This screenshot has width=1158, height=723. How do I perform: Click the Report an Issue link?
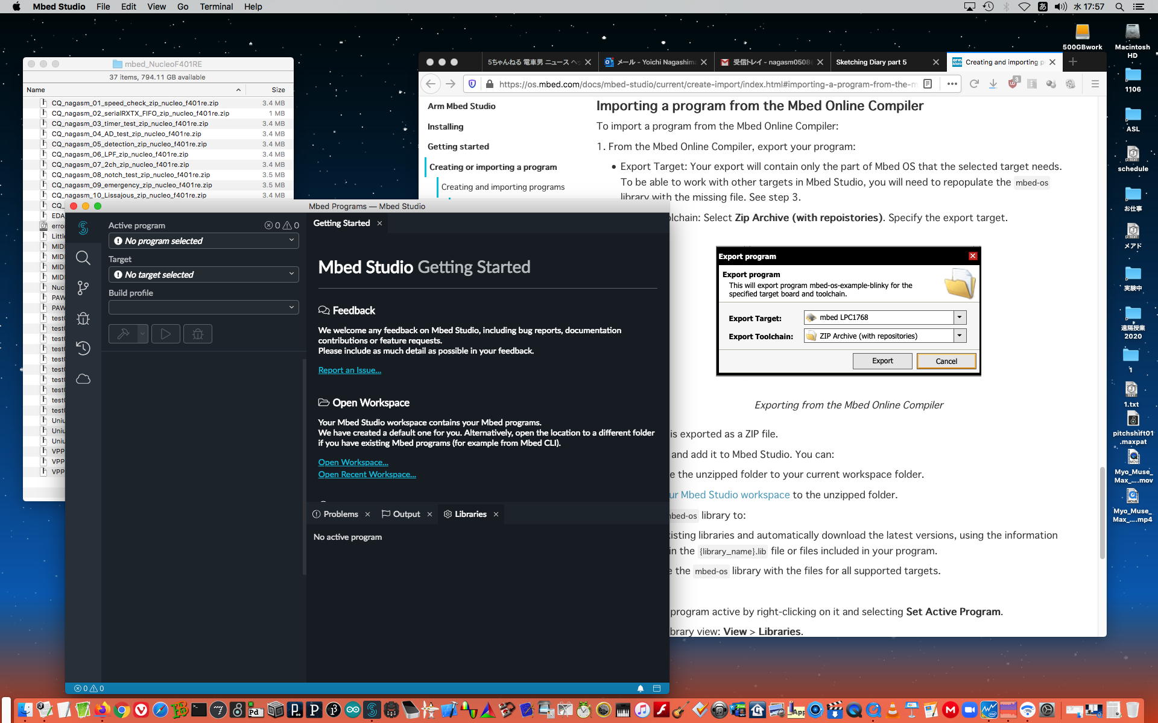(x=349, y=370)
